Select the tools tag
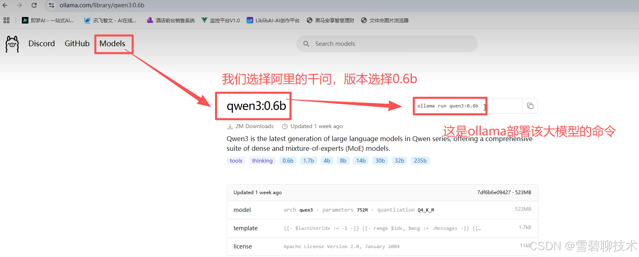 coord(236,161)
